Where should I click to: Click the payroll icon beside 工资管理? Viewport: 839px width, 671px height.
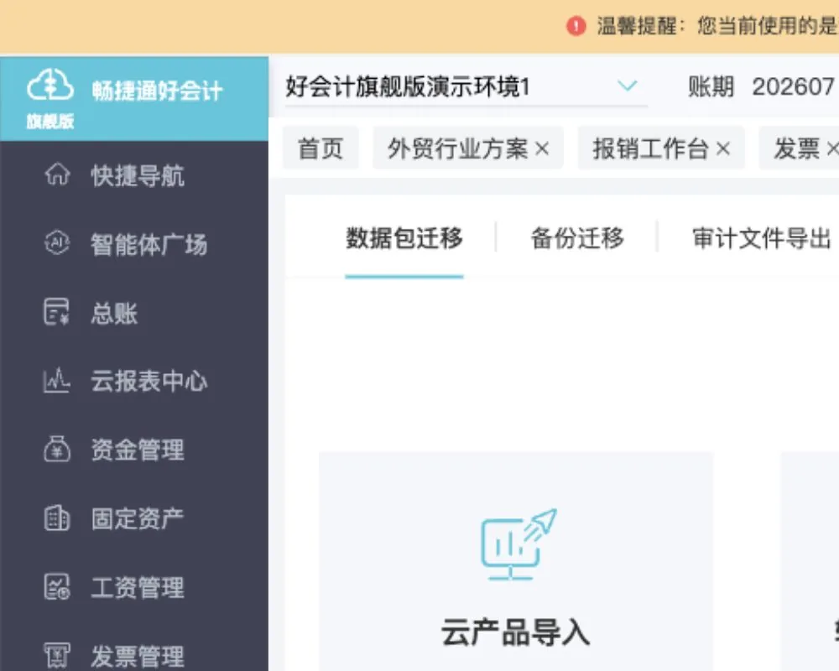[x=57, y=586]
